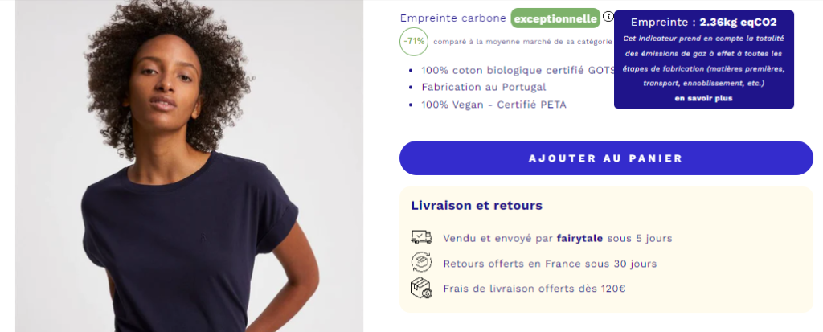The height and width of the screenshot is (332, 823).
Task: Click the Empreinte 2.36kg eqCO2 tooltip title
Action: click(x=703, y=23)
